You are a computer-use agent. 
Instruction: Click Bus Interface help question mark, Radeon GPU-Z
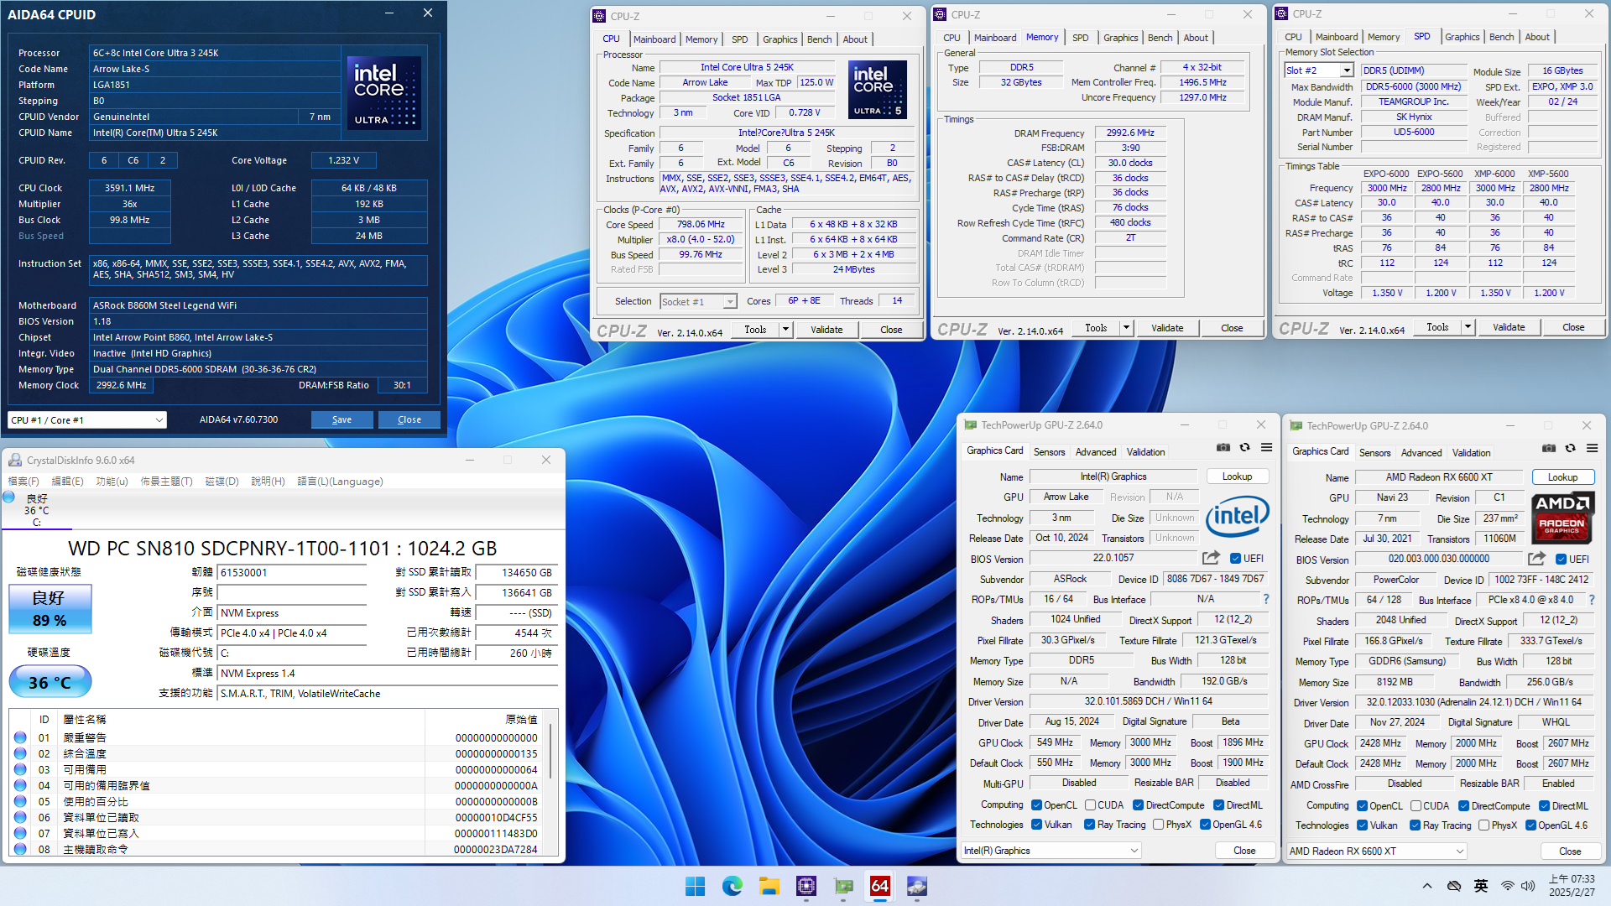coord(1592,600)
